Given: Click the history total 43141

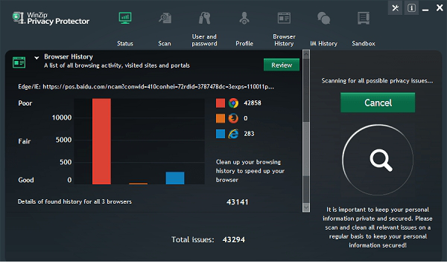Looking at the screenshot, I should [x=237, y=202].
